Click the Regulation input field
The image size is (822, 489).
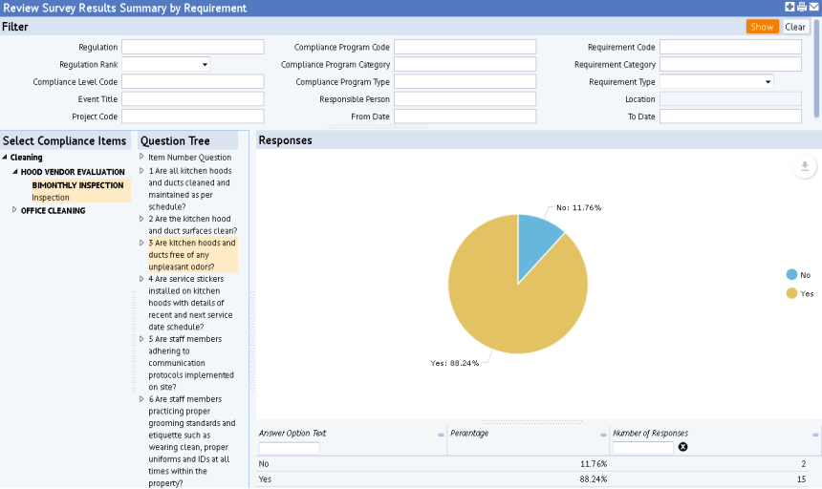coord(193,47)
